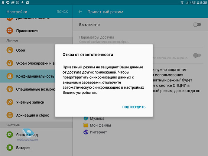Click the orange Приложения grid icon
The width and height of the screenshot is (208, 156).
coord(10,30)
